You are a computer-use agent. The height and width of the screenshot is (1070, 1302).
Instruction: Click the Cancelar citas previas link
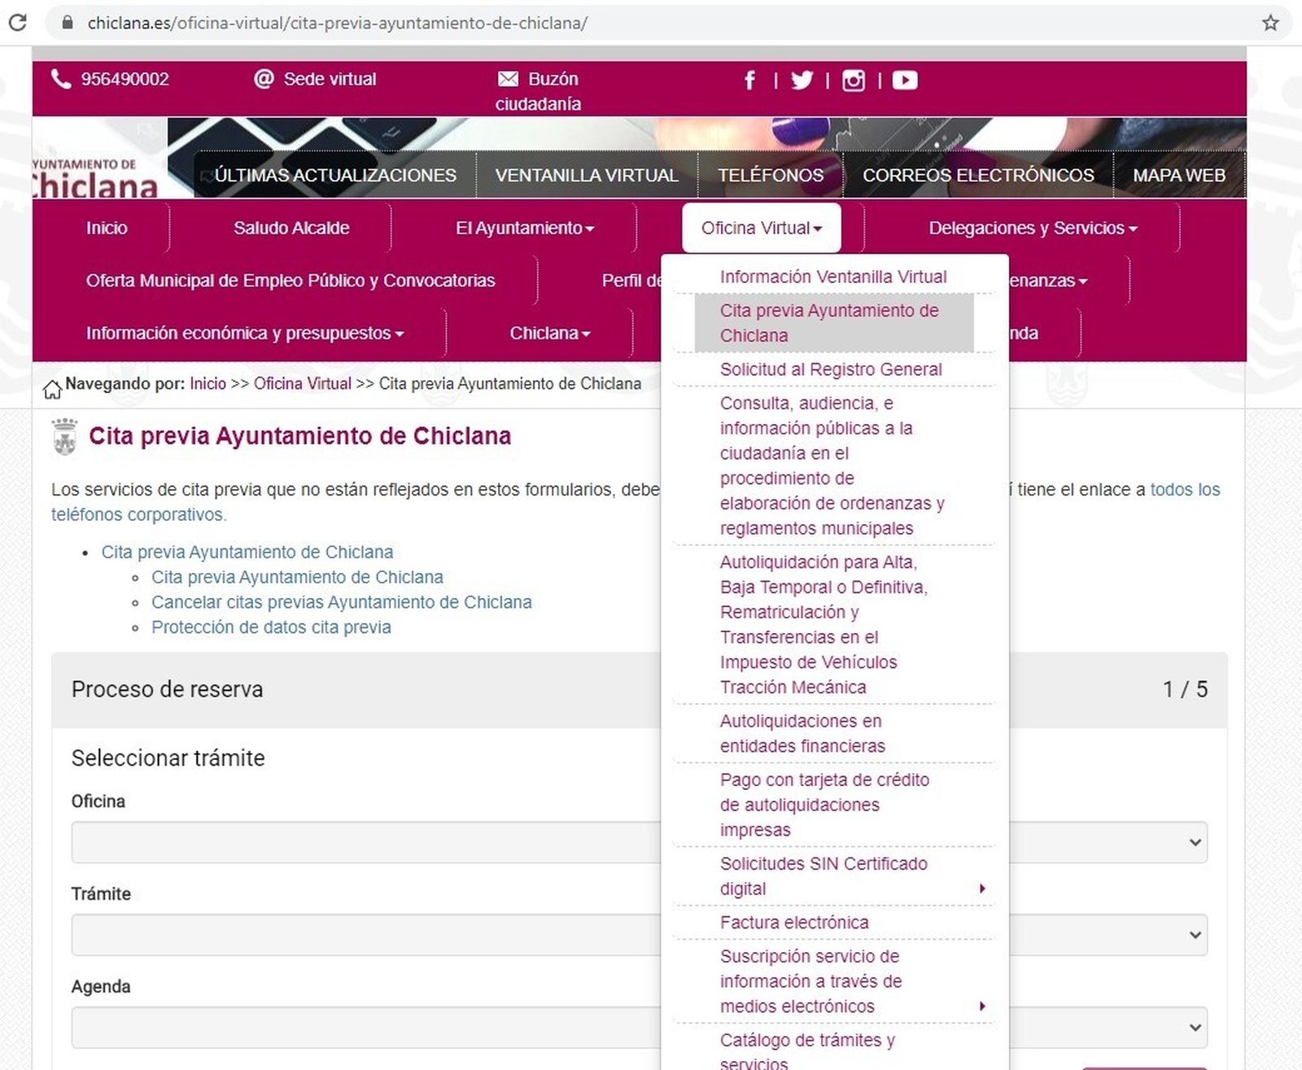tap(342, 602)
